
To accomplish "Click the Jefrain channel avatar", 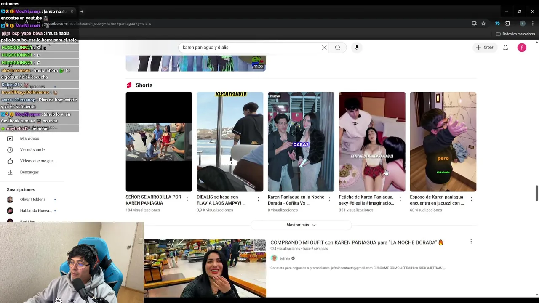I will point(274,258).
